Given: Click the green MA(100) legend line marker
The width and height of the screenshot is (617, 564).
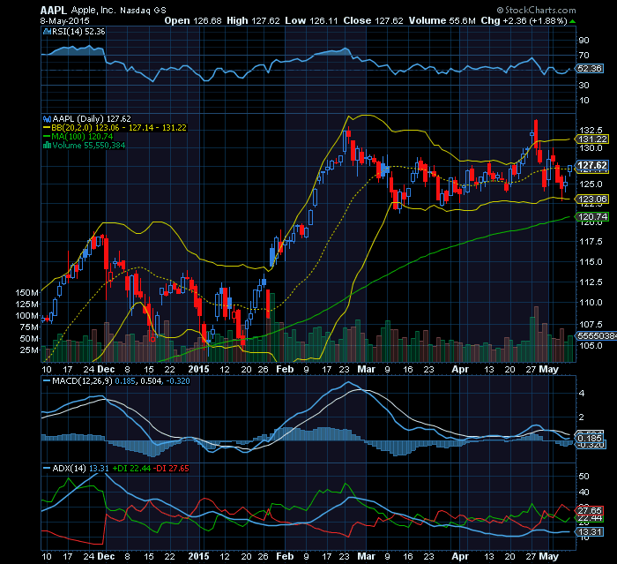Looking at the screenshot, I should click(47, 137).
